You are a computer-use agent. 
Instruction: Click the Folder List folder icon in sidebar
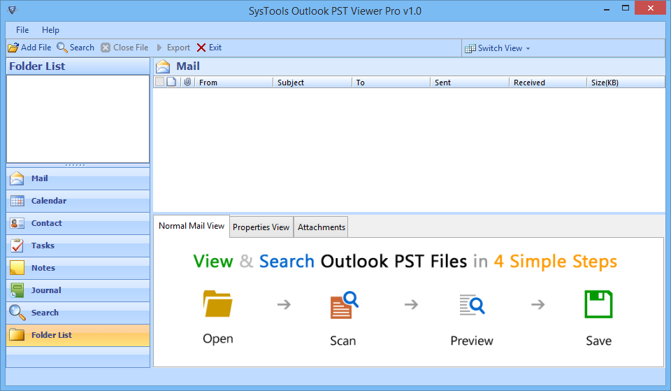point(17,334)
